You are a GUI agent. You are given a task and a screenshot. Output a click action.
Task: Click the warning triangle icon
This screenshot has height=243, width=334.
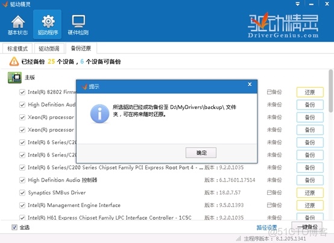[14, 61]
